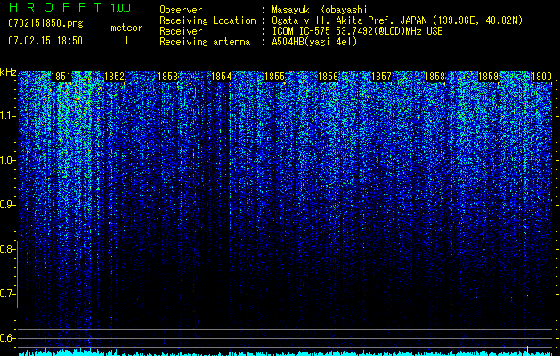
Task: Click the meteor label
Action: (x=126, y=28)
